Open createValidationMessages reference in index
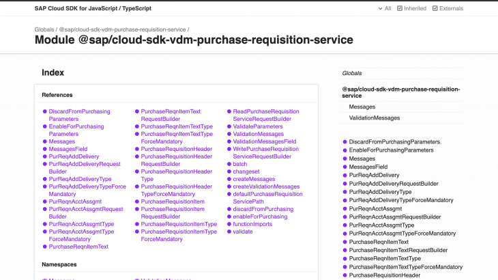The height and width of the screenshot is (280, 498). coord(266,186)
